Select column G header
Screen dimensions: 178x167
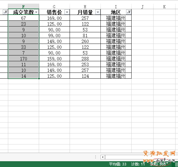point(54,6)
